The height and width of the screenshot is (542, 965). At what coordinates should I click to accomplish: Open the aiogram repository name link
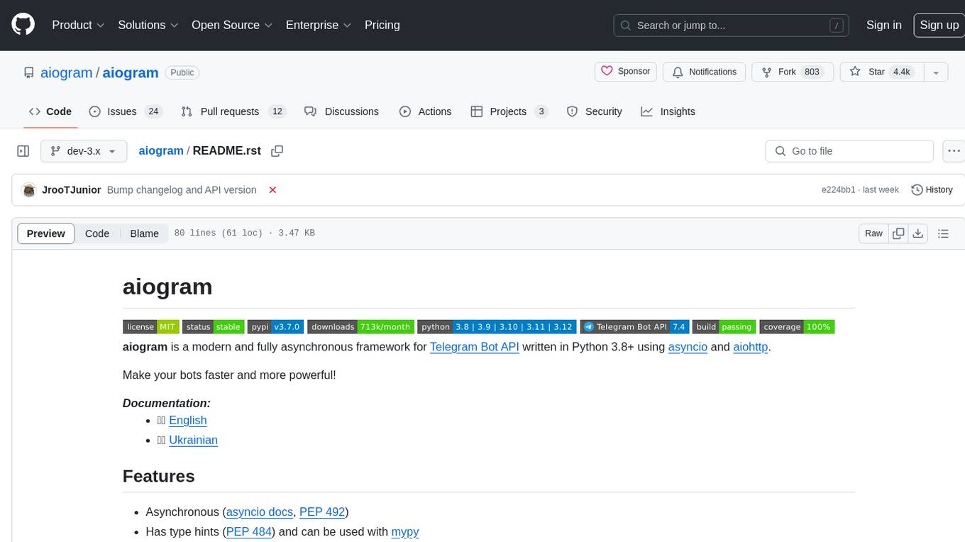(x=131, y=72)
